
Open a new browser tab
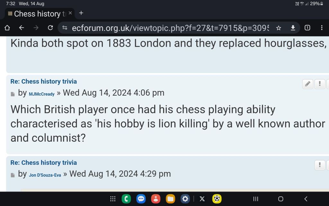coord(81,13)
